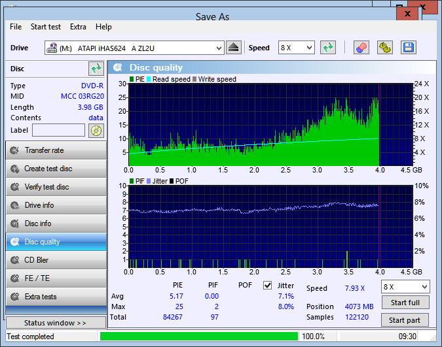The width and height of the screenshot is (442, 347).
Task: Click the refresh speed icon
Action: pos(328,48)
